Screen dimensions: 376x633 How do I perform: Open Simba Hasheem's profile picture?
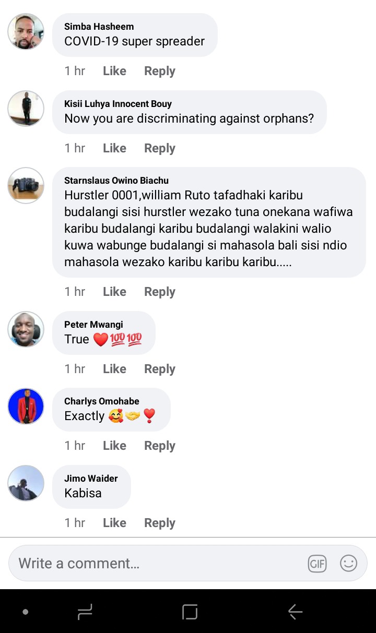(26, 31)
